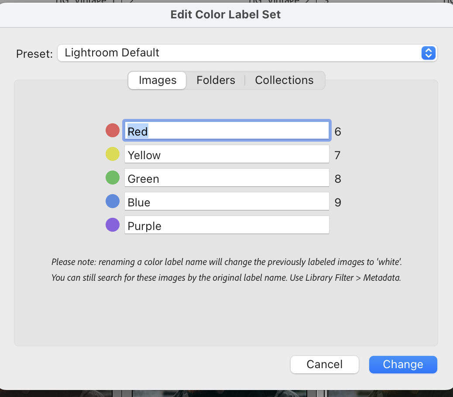Click the yellow color label circle

coord(113,154)
